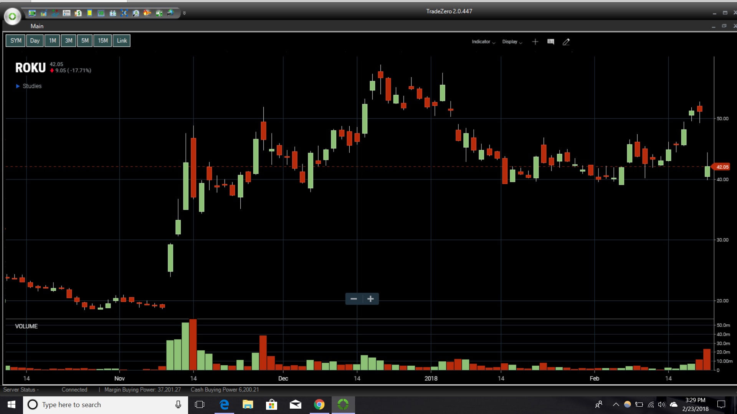Viewport: 737px width, 414px height.
Task: Open Microsoft Store from taskbar
Action: pyautogui.click(x=271, y=405)
